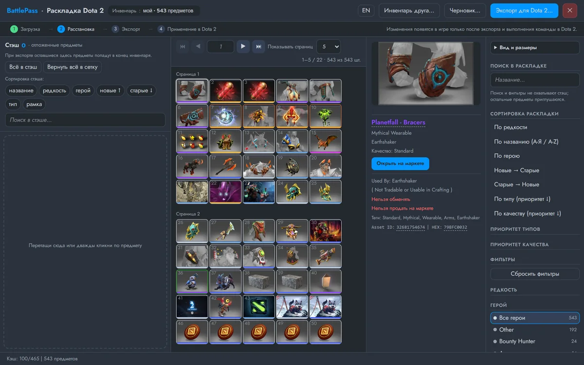
Task: Toggle stash sort by 'название'
Action: (21, 91)
